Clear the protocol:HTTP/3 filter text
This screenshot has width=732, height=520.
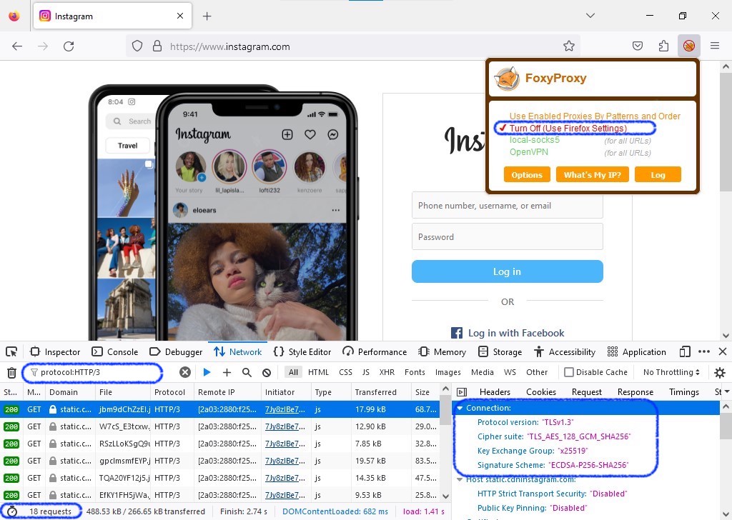pyautogui.click(x=185, y=372)
